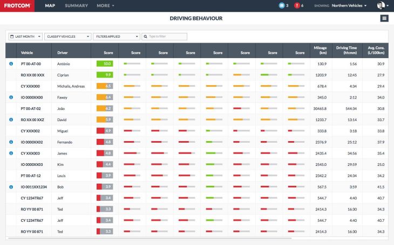
Task: Click info icon for vehicle PT 00-AT-00
Action: 11,64
